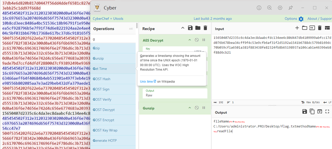Click the Gunzip recipe step title

click(x=149, y=108)
